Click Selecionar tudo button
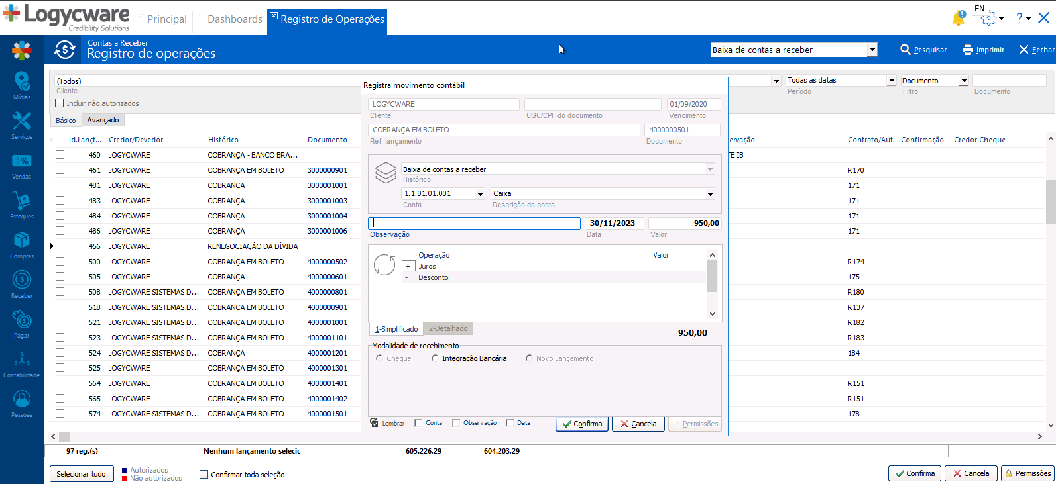This screenshot has width=1056, height=484. [x=81, y=474]
